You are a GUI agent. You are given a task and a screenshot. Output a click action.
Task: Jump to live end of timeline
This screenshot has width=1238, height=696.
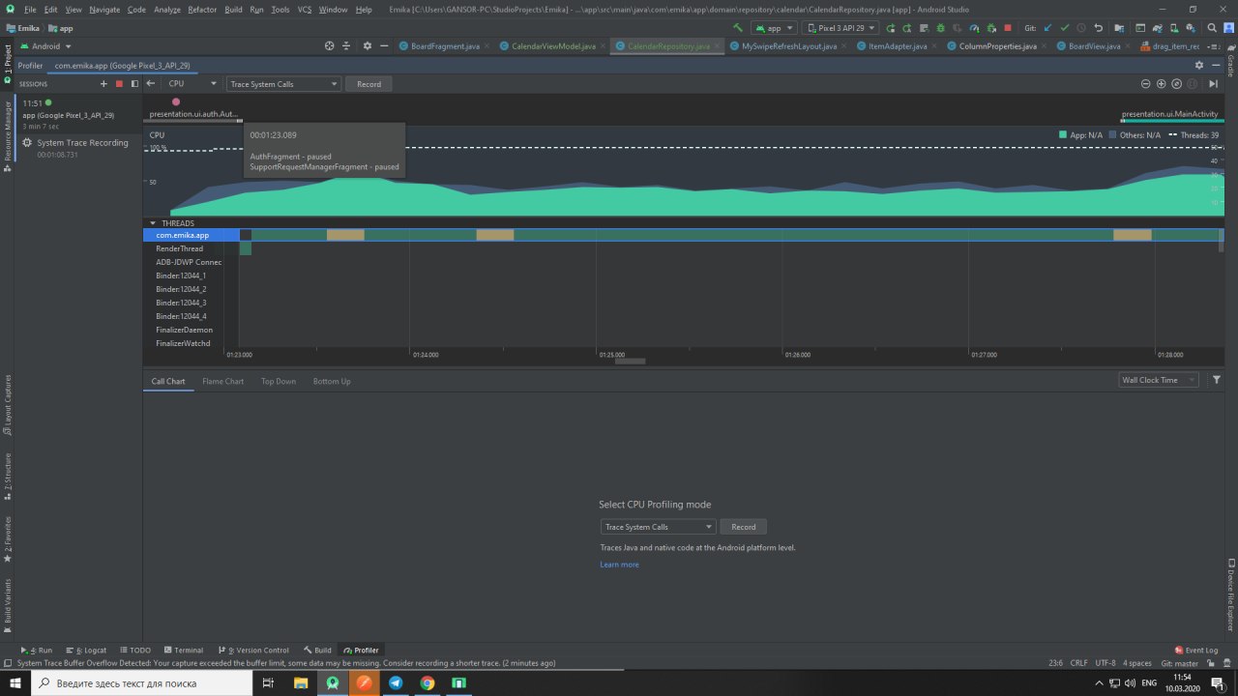pyautogui.click(x=1213, y=84)
